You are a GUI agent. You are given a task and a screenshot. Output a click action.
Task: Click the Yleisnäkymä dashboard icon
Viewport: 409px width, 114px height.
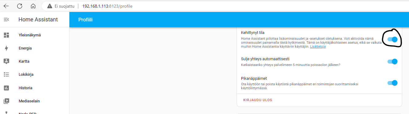6,35
